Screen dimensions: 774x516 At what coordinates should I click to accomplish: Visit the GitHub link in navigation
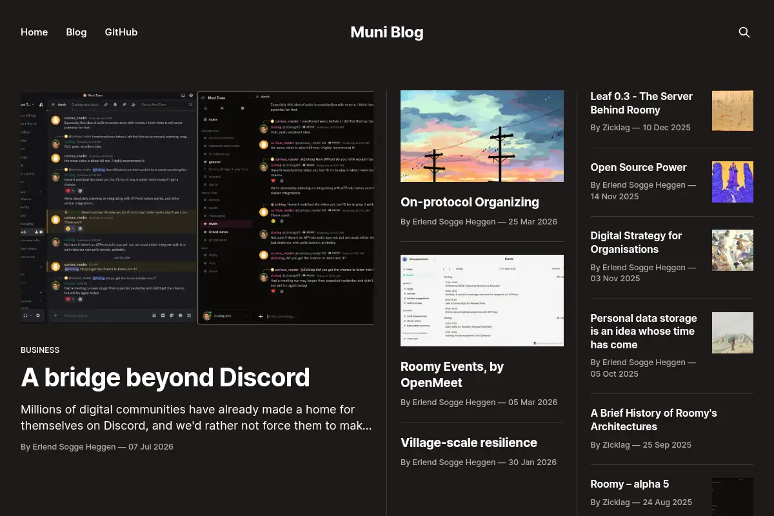(121, 32)
